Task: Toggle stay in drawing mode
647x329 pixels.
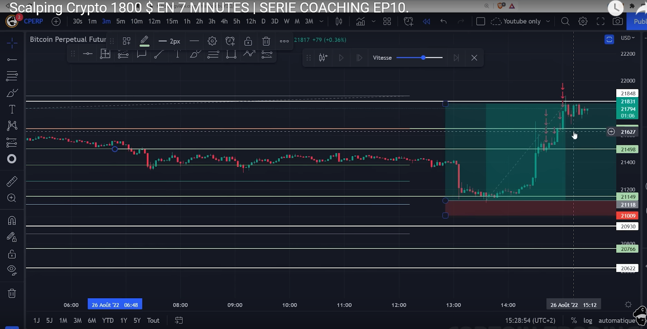Action: coord(12,237)
